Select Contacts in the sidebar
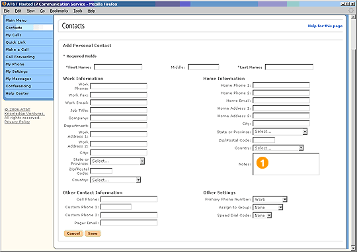Viewport: 357px width, 252px height. (28, 28)
